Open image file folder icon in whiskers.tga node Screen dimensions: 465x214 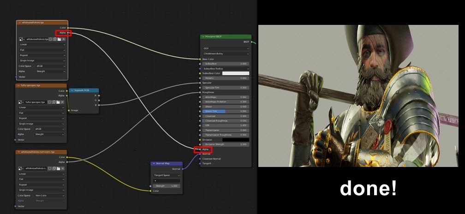coord(59,39)
